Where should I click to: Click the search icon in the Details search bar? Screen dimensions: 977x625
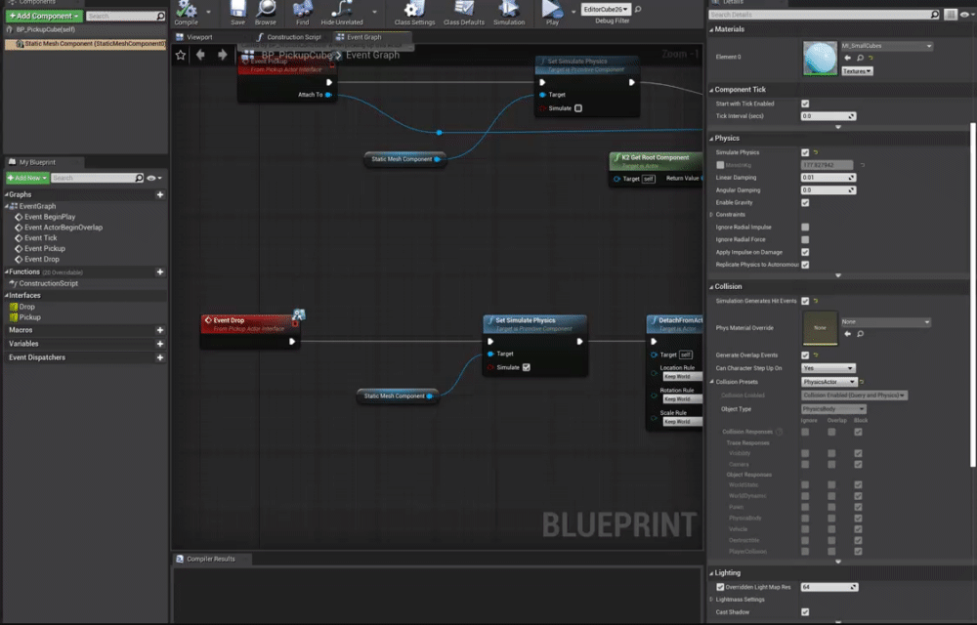934,15
